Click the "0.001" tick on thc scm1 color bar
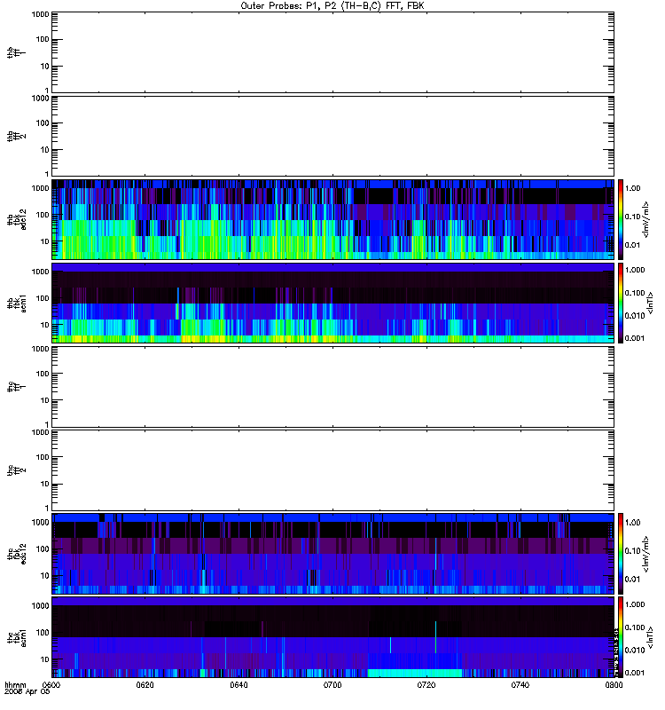Viewport: 665px width, 710px height. pos(635,673)
